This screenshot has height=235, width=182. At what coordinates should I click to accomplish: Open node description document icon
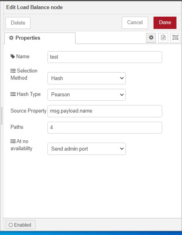point(163,38)
